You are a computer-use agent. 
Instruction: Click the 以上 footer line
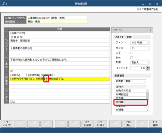click(59, 101)
